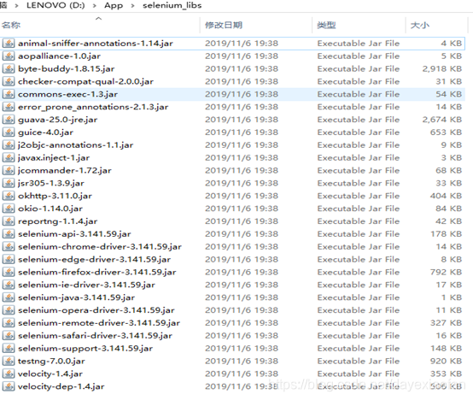Click the jar icon beside aopalliance-1.0.jar
Screen dimensions: 473x400
(9, 56)
